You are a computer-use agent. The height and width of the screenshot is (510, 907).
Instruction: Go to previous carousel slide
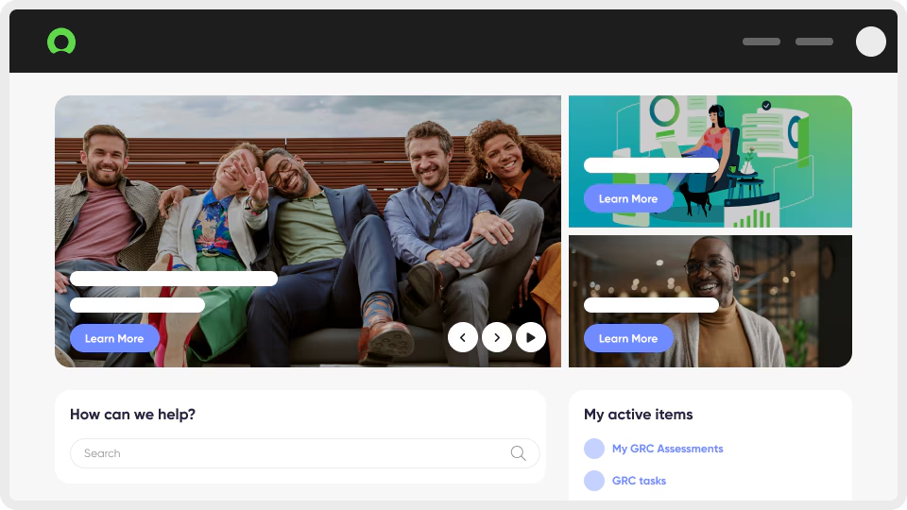tap(463, 338)
